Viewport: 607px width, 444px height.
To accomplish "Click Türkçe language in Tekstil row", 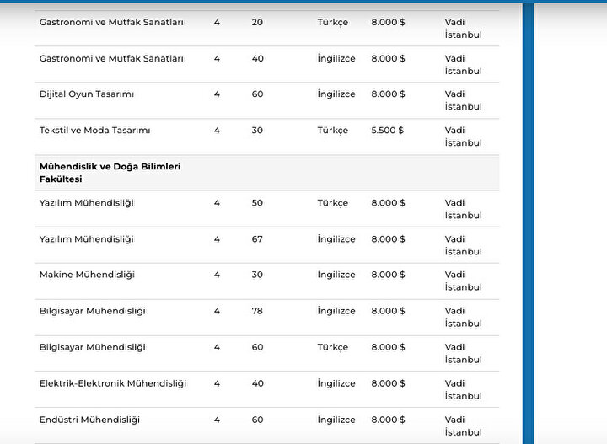I will click(332, 131).
